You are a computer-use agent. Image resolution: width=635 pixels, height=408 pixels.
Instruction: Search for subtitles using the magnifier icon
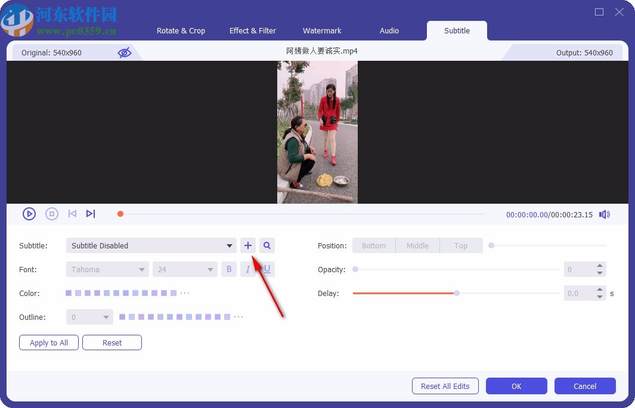pyautogui.click(x=267, y=245)
